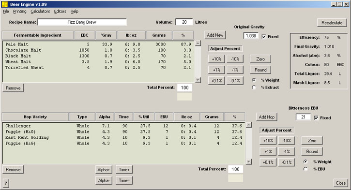
Task: Click the Add Hop button
Action: click(x=267, y=117)
